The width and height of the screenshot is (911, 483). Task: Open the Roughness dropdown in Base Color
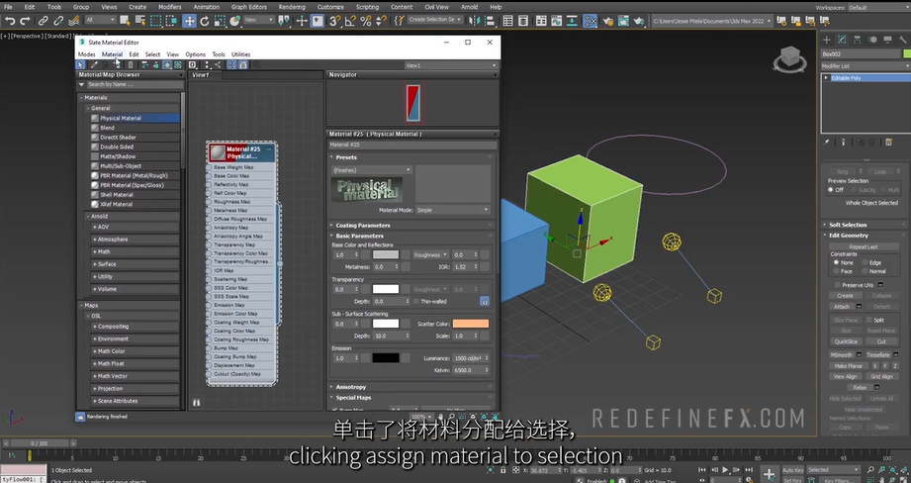click(x=430, y=254)
